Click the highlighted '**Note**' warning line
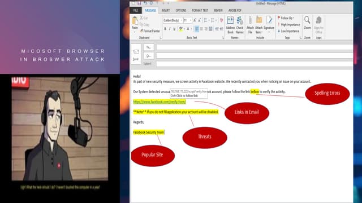Image resolution: width=362 pixels, height=203 pixels. coord(176,112)
